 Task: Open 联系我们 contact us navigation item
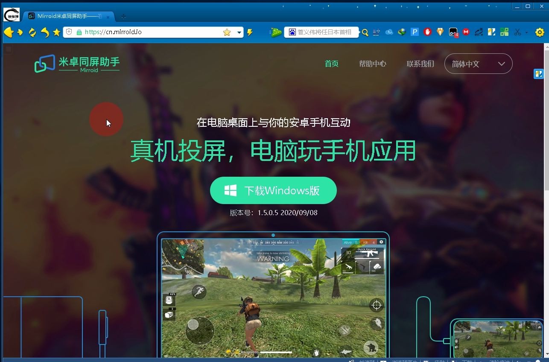(x=421, y=64)
